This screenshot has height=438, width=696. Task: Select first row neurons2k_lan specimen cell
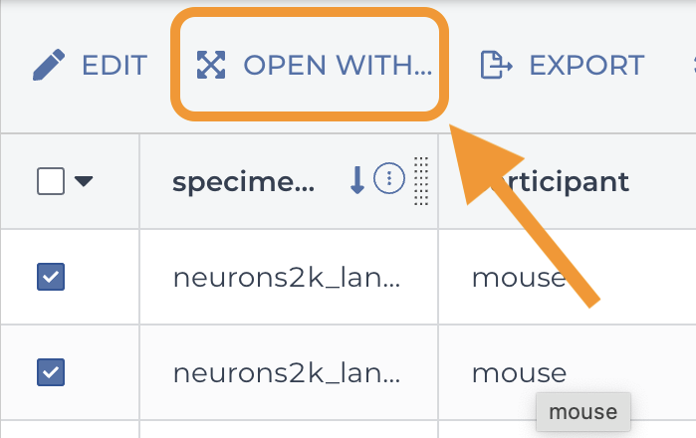coord(289,277)
